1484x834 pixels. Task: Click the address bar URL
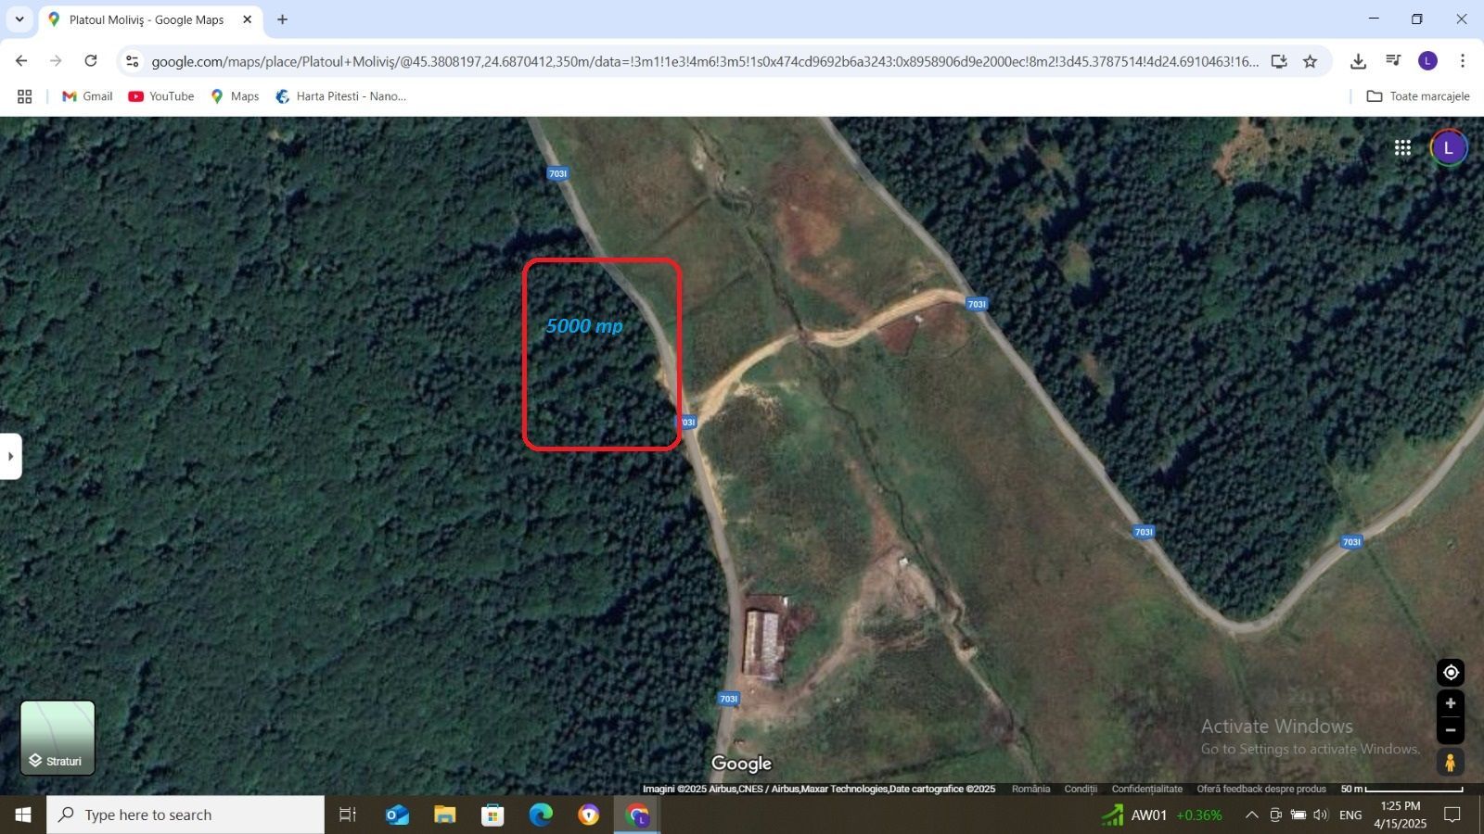click(x=705, y=61)
